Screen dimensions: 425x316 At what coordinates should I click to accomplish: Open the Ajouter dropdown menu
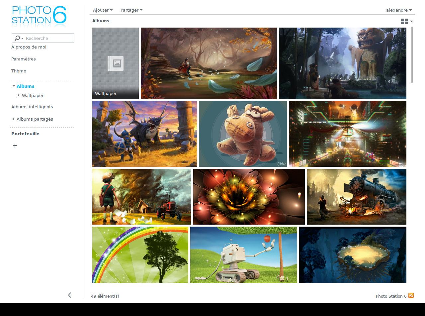(x=103, y=10)
